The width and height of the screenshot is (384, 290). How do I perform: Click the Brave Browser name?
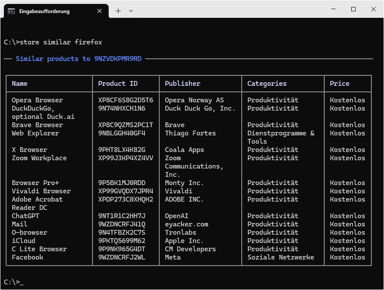pos(37,125)
